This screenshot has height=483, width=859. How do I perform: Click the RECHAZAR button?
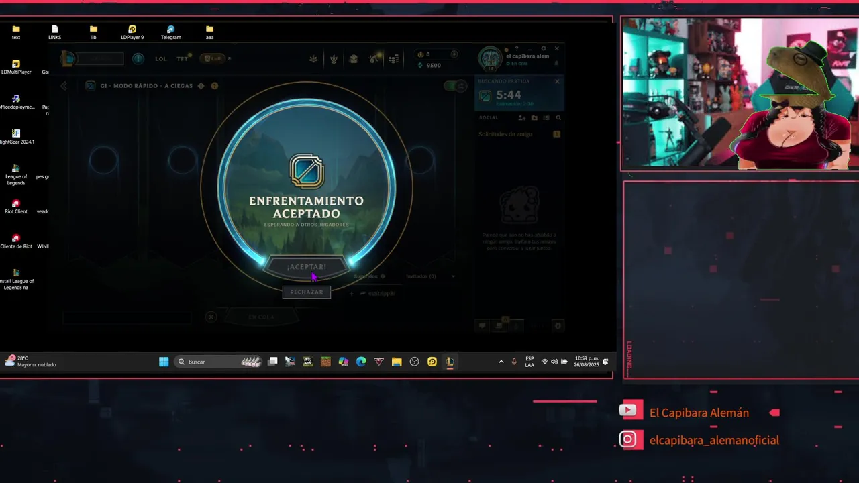click(307, 292)
